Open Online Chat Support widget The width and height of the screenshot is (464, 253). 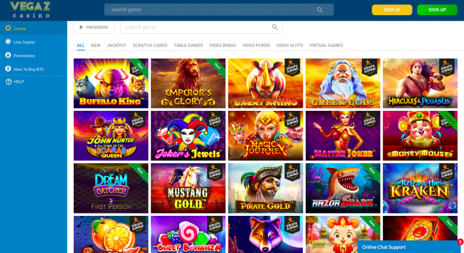coord(408,247)
